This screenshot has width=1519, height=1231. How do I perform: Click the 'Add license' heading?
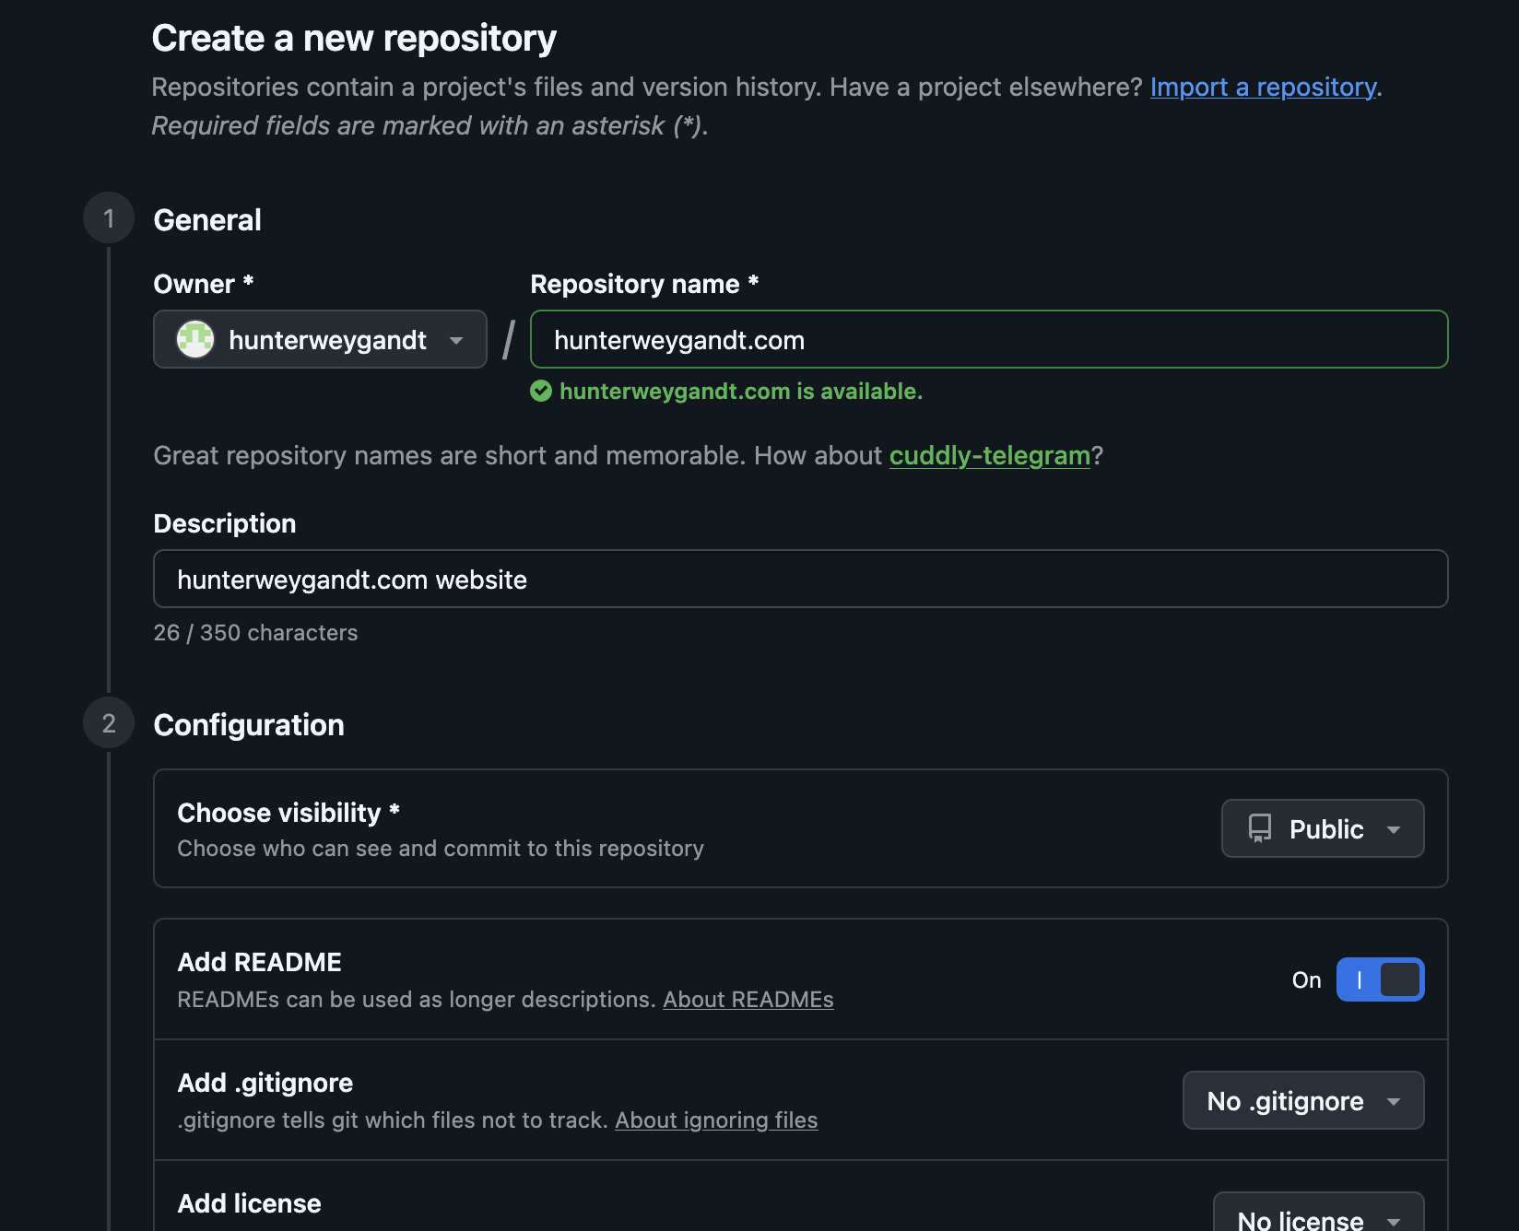click(249, 1203)
